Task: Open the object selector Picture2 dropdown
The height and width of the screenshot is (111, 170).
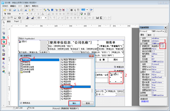Action: 166,31
